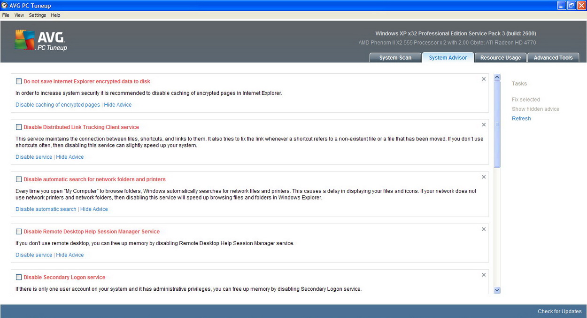Click 'Show hidden advice' in Tasks
587x318 pixels.
coord(535,109)
